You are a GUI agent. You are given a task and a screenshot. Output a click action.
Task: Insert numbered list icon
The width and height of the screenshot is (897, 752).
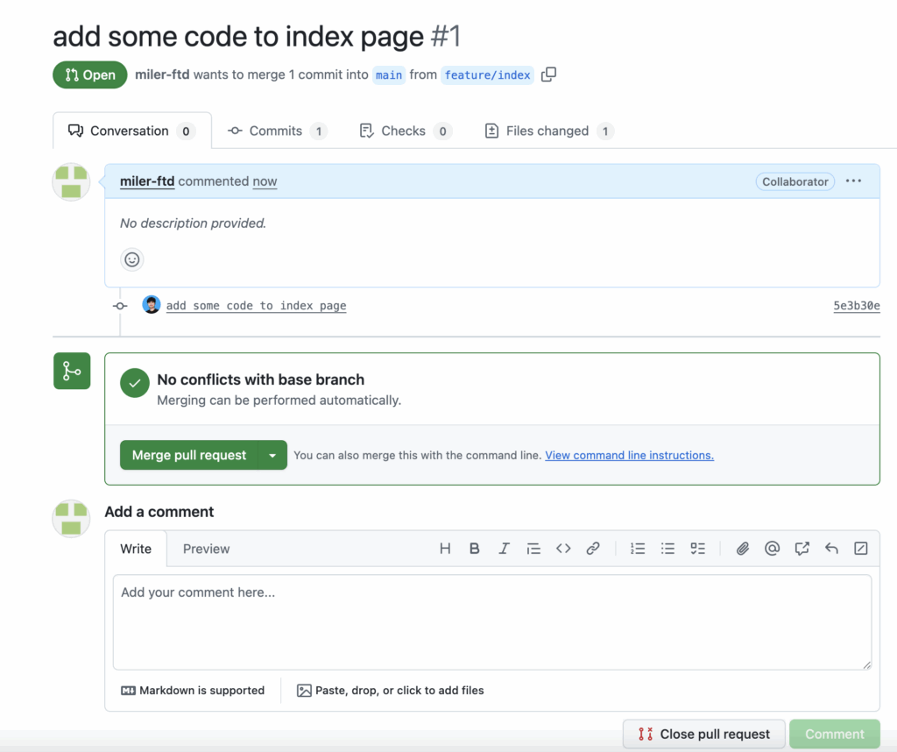point(638,549)
